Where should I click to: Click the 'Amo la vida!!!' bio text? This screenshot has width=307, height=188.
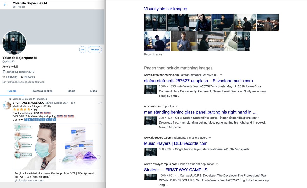[x=10, y=67]
